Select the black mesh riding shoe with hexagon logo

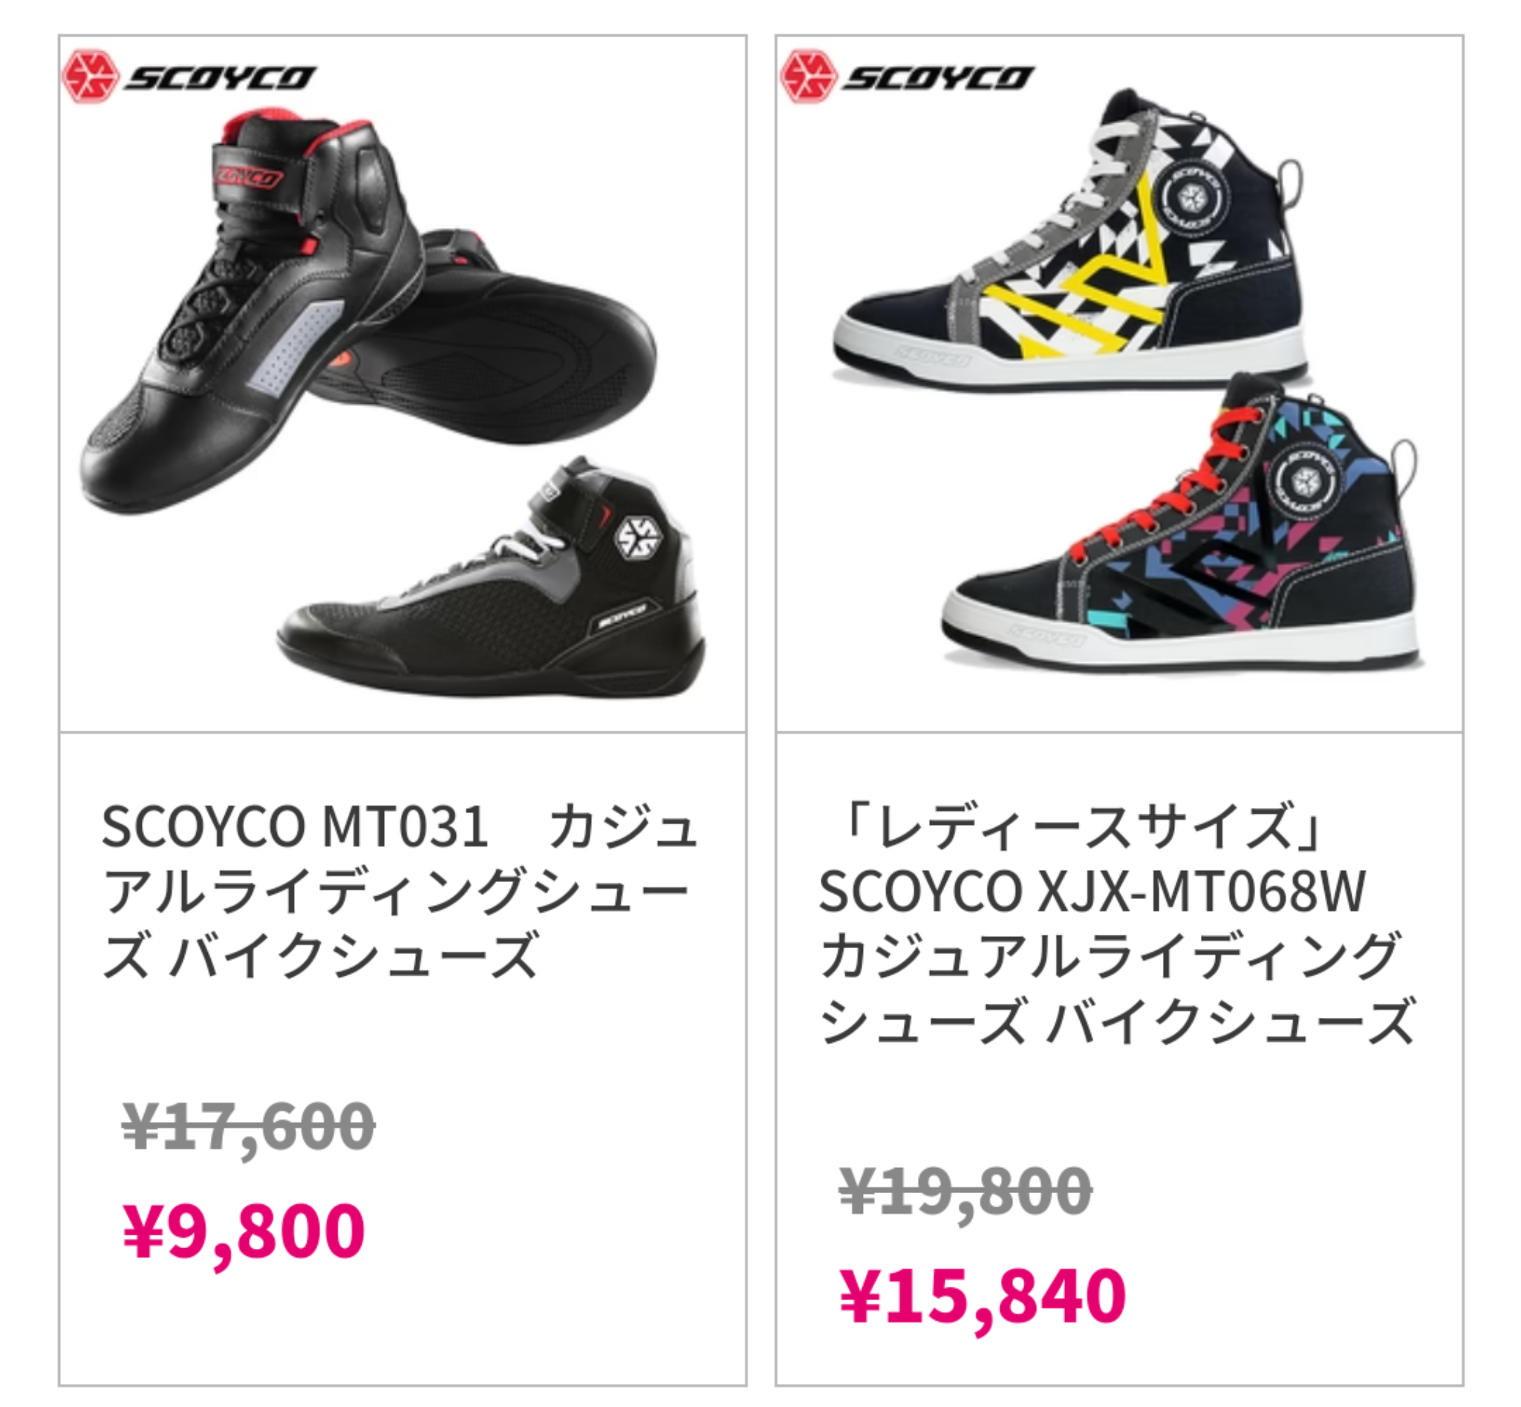click(492, 577)
